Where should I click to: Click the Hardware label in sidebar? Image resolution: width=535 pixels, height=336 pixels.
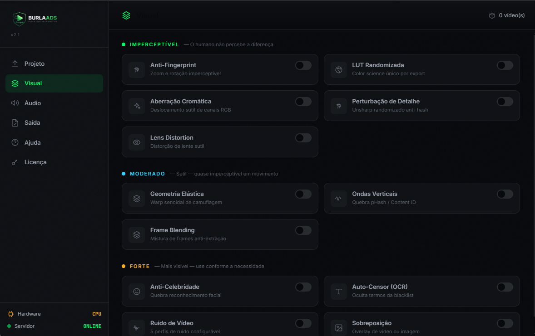[x=30, y=314]
